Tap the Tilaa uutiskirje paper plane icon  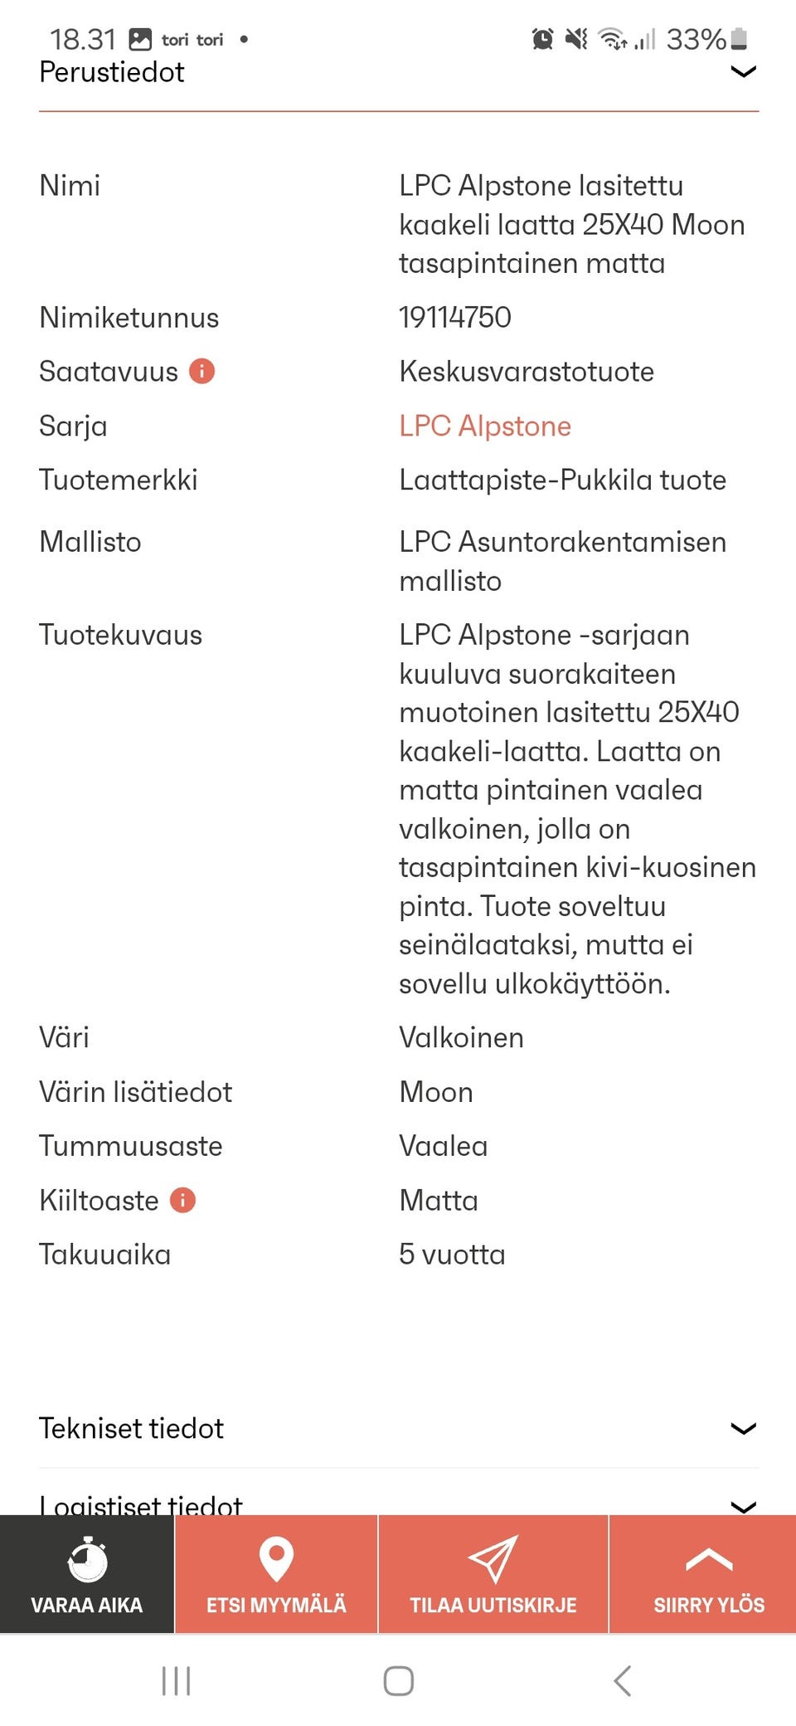(x=493, y=1559)
